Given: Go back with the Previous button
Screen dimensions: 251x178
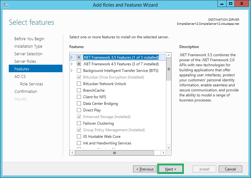Looking at the screenshot, I should click(145, 169).
